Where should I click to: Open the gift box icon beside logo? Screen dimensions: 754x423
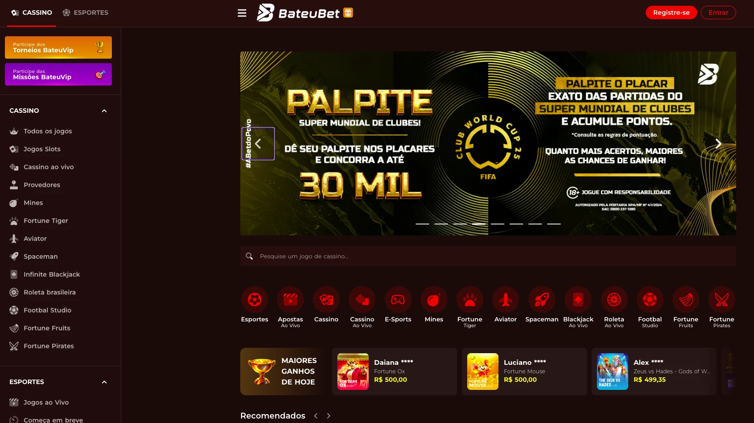click(x=348, y=13)
